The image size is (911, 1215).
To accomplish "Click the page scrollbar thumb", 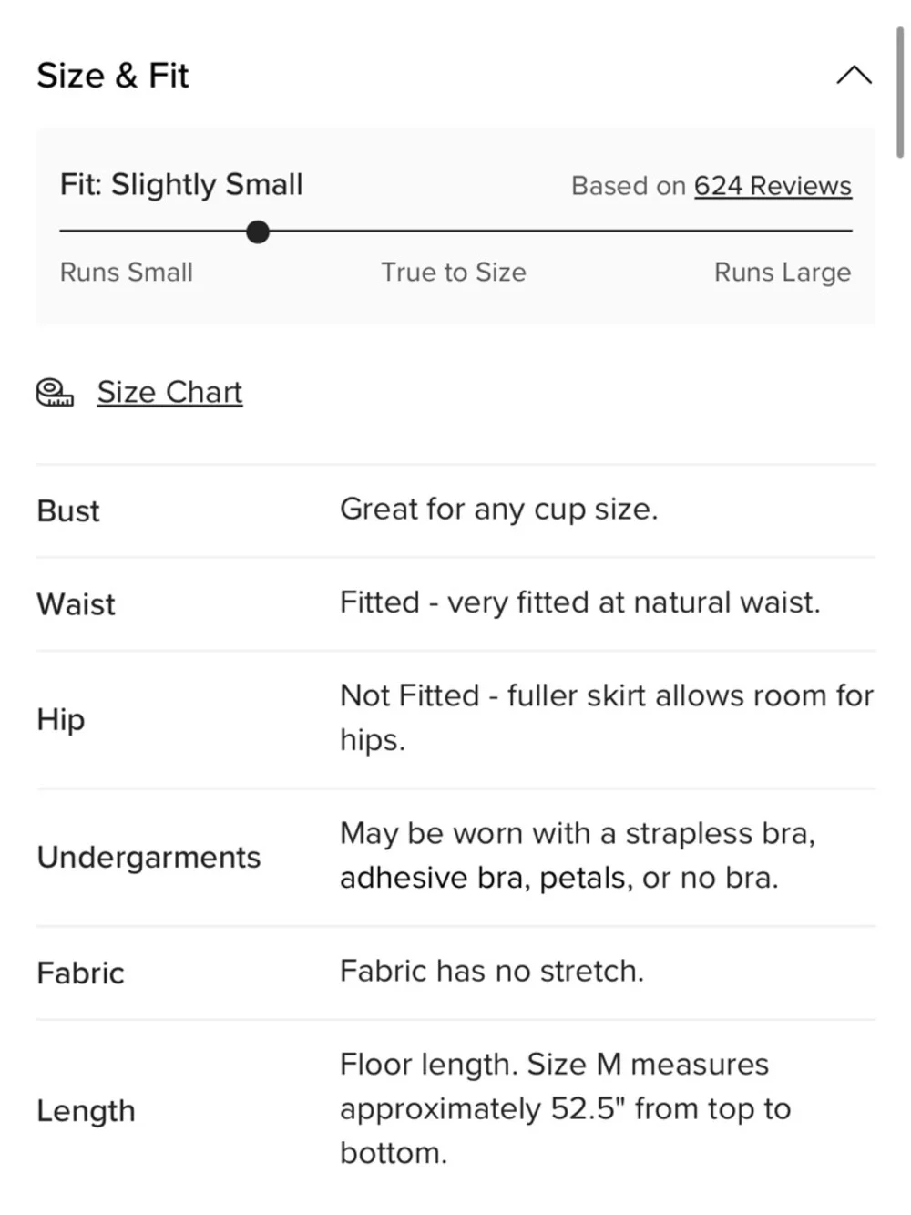I will pos(900,91).
